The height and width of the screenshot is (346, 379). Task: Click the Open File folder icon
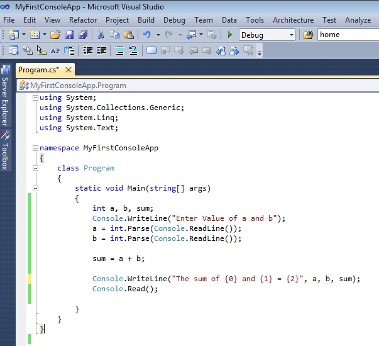[55, 35]
